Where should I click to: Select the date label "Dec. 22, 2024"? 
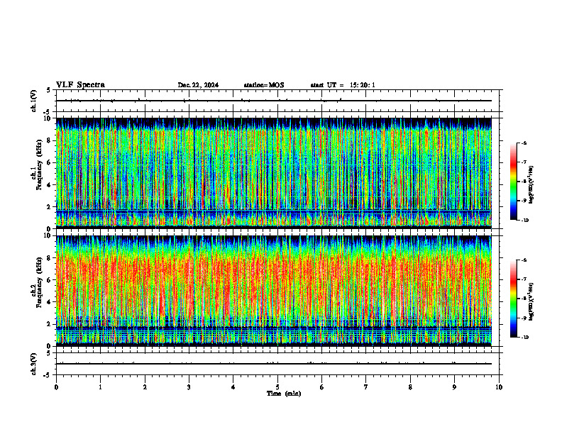tap(198, 85)
